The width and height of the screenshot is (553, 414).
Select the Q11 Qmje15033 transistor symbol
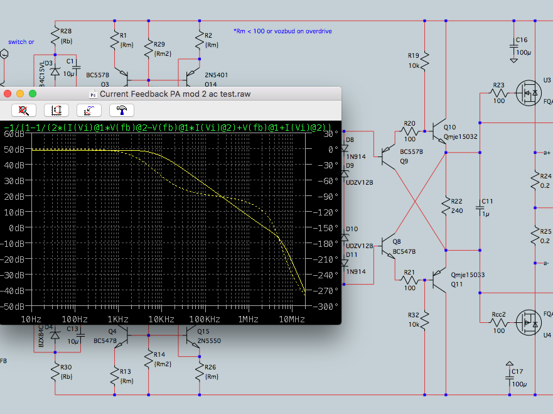pyautogui.click(x=439, y=280)
